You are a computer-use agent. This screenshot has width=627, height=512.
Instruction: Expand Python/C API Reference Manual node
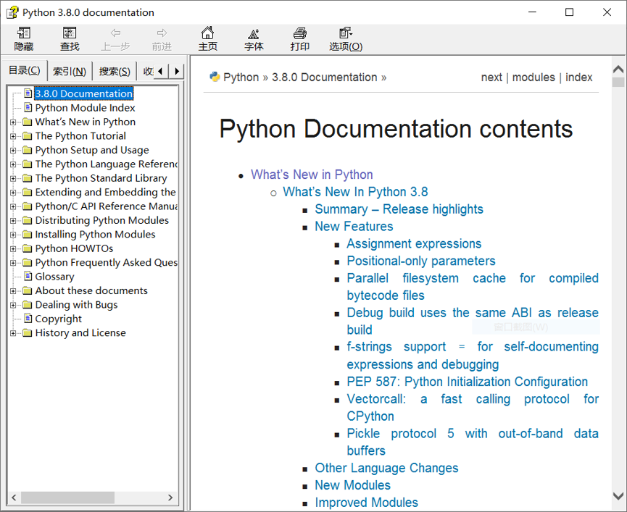[13, 206]
